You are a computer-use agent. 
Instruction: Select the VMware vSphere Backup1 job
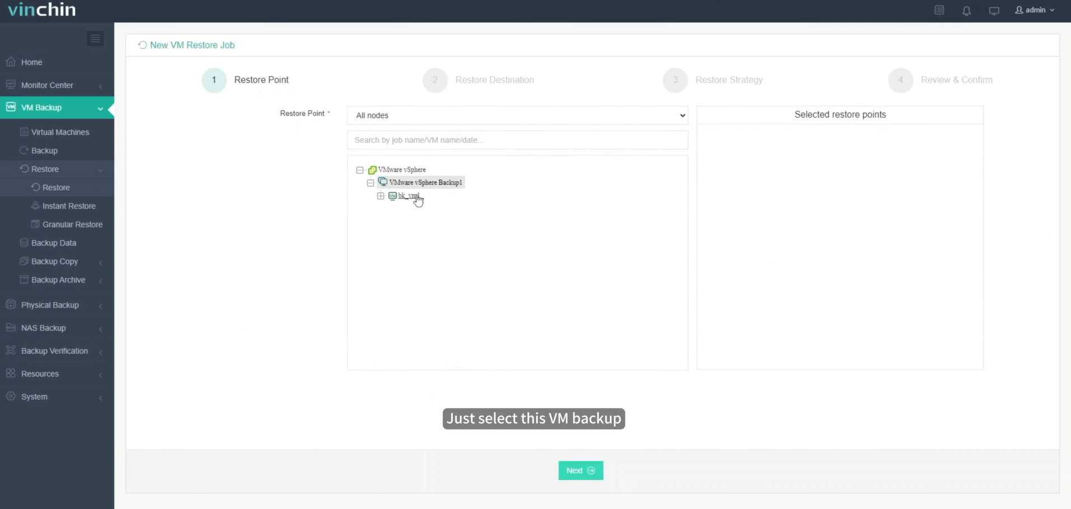pyautogui.click(x=426, y=182)
